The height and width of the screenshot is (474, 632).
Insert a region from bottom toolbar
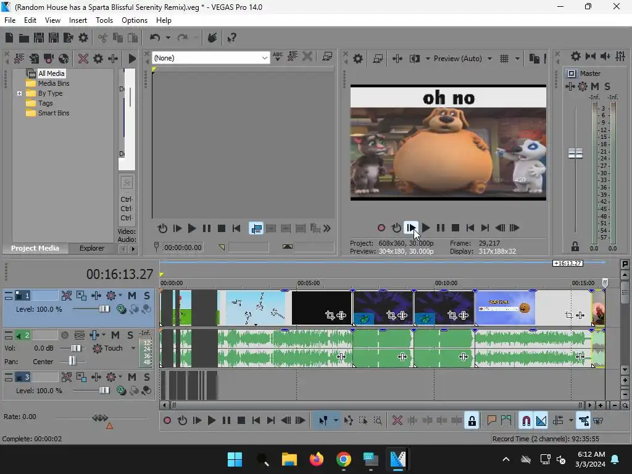(x=506, y=421)
